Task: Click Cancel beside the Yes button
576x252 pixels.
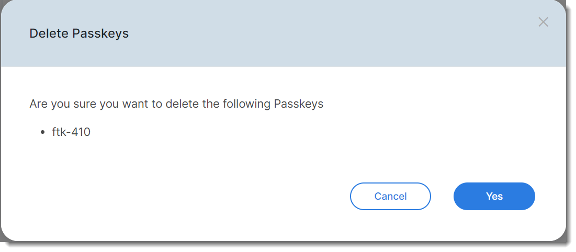Action: point(390,196)
